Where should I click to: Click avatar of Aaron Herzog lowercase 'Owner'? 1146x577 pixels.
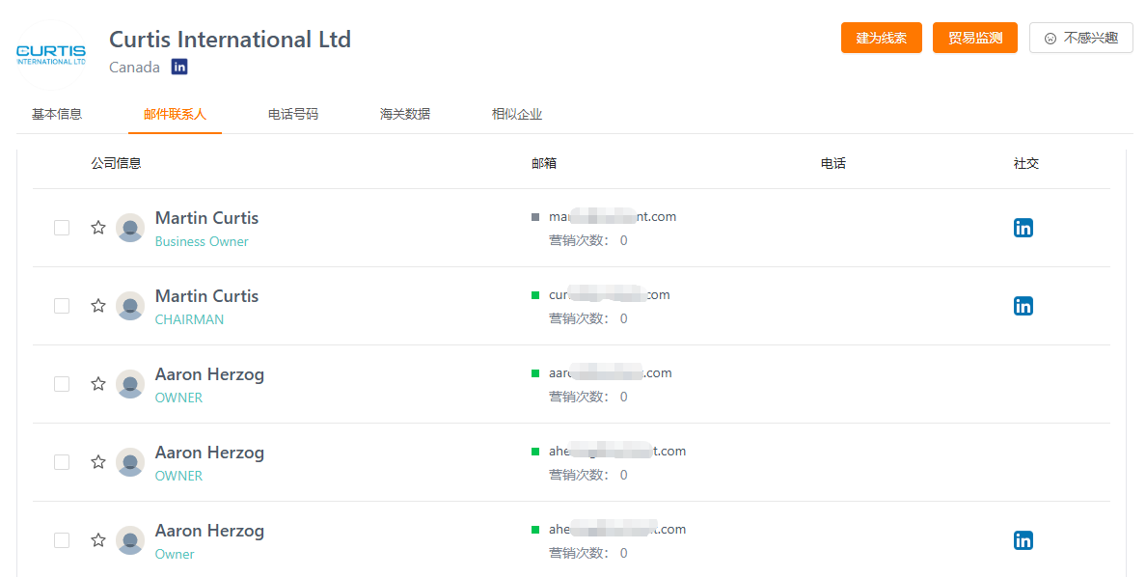(130, 540)
